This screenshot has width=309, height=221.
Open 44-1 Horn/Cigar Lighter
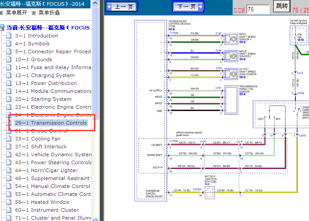point(46,170)
